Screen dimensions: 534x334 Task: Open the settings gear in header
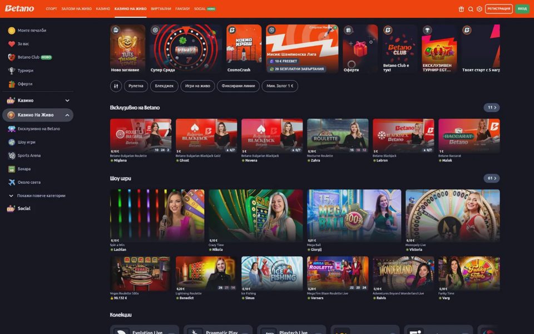pos(479,9)
